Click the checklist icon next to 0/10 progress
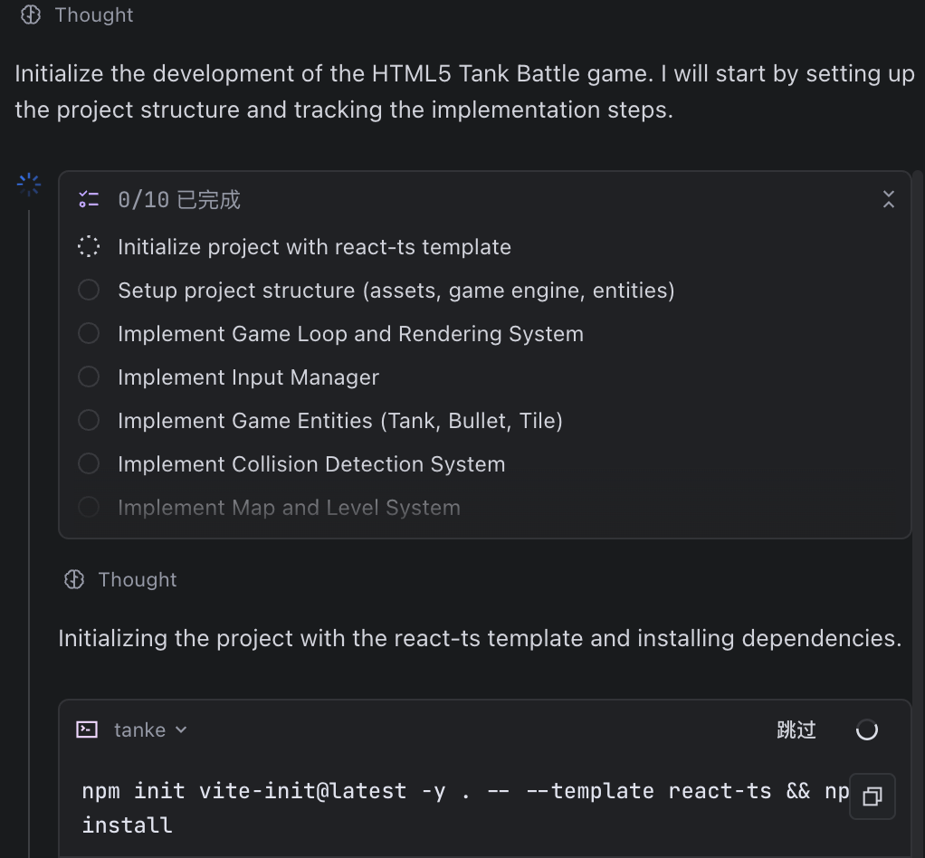 pyautogui.click(x=88, y=200)
